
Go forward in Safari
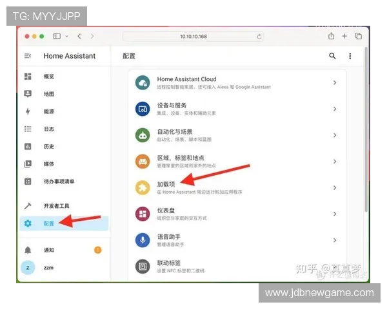92,36
